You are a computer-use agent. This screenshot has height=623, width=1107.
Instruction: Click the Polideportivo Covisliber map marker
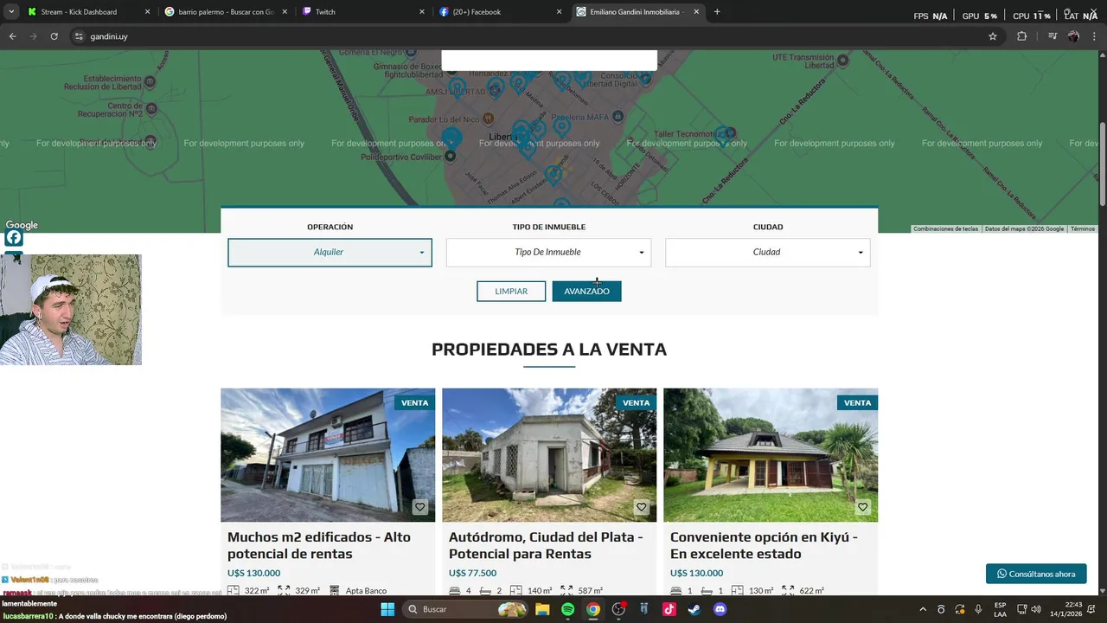[x=450, y=156]
